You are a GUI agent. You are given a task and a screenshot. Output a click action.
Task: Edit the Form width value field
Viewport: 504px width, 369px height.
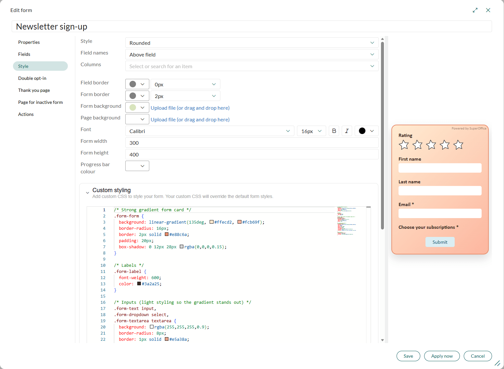click(252, 142)
